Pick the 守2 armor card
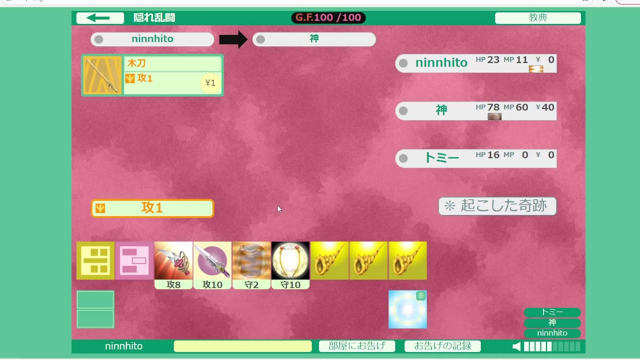 pos(251,265)
